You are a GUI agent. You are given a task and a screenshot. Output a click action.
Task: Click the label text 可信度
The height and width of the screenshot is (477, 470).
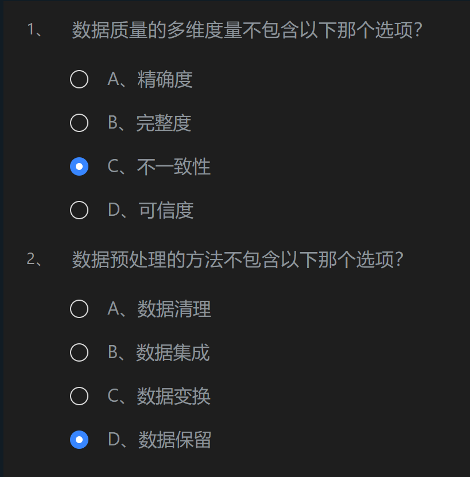[x=166, y=211]
